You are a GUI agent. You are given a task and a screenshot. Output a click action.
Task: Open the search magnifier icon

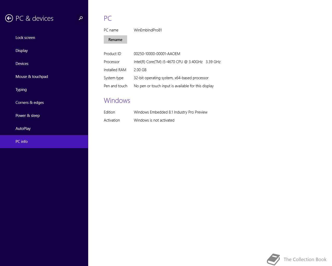click(81, 18)
